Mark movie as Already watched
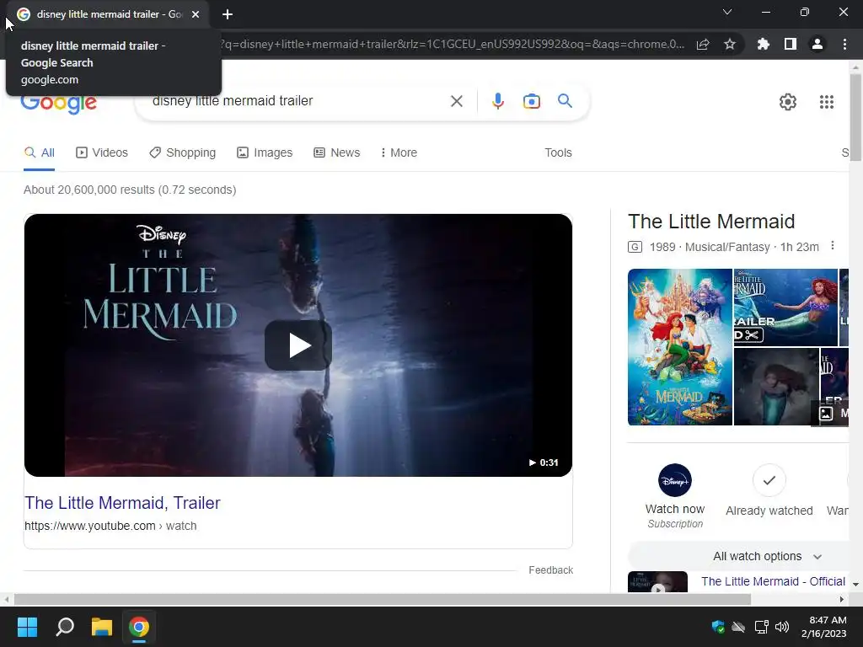863x647 pixels. point(769,480)
